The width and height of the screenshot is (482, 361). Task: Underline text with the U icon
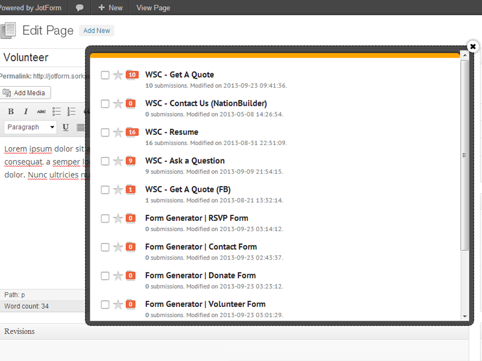click(x=66, y=127)
